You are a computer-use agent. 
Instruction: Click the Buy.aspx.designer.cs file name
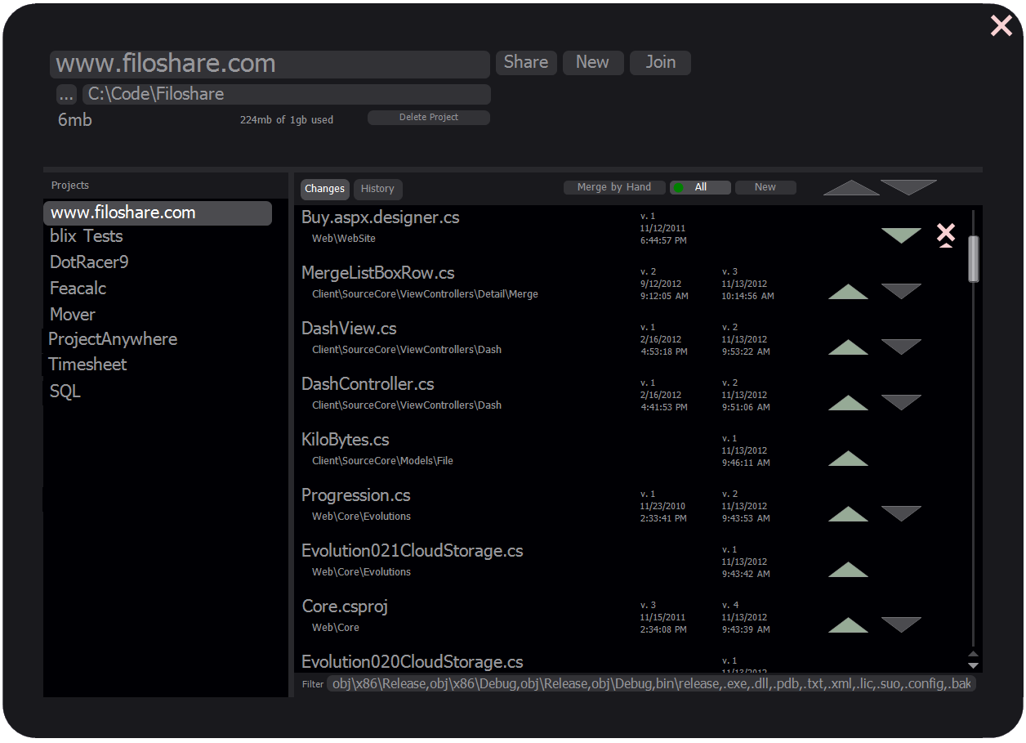pos(381,217)
